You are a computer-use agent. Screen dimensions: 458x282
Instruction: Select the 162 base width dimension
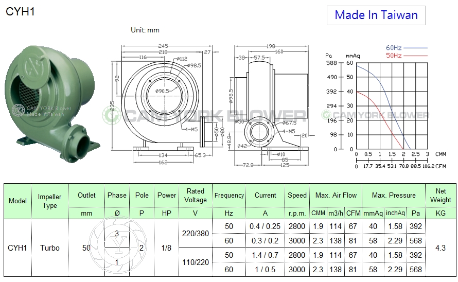coord(163,163)
